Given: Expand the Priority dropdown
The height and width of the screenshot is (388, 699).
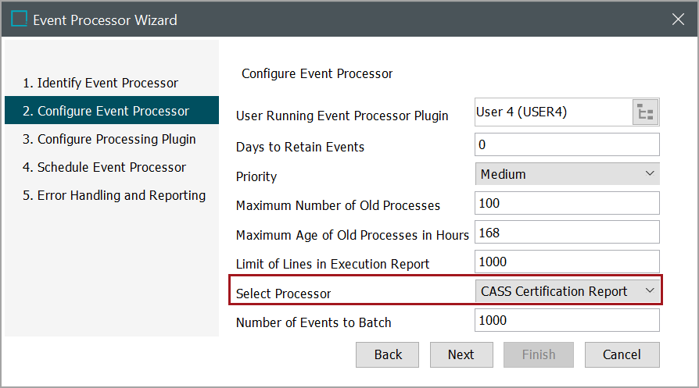Looking at the screenshot, I should [568, 174].
